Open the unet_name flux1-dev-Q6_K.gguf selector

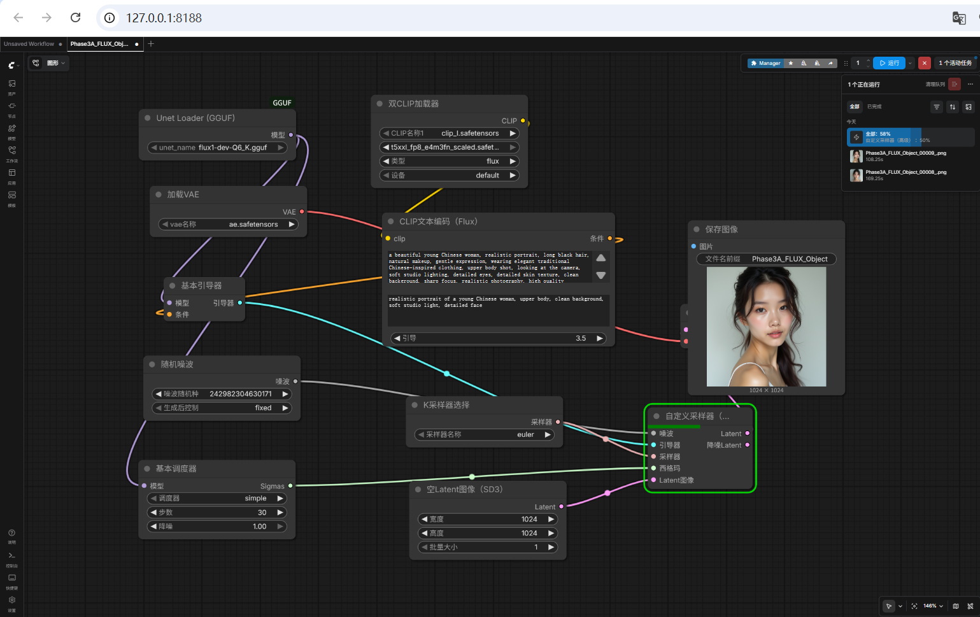click(217, 147)
